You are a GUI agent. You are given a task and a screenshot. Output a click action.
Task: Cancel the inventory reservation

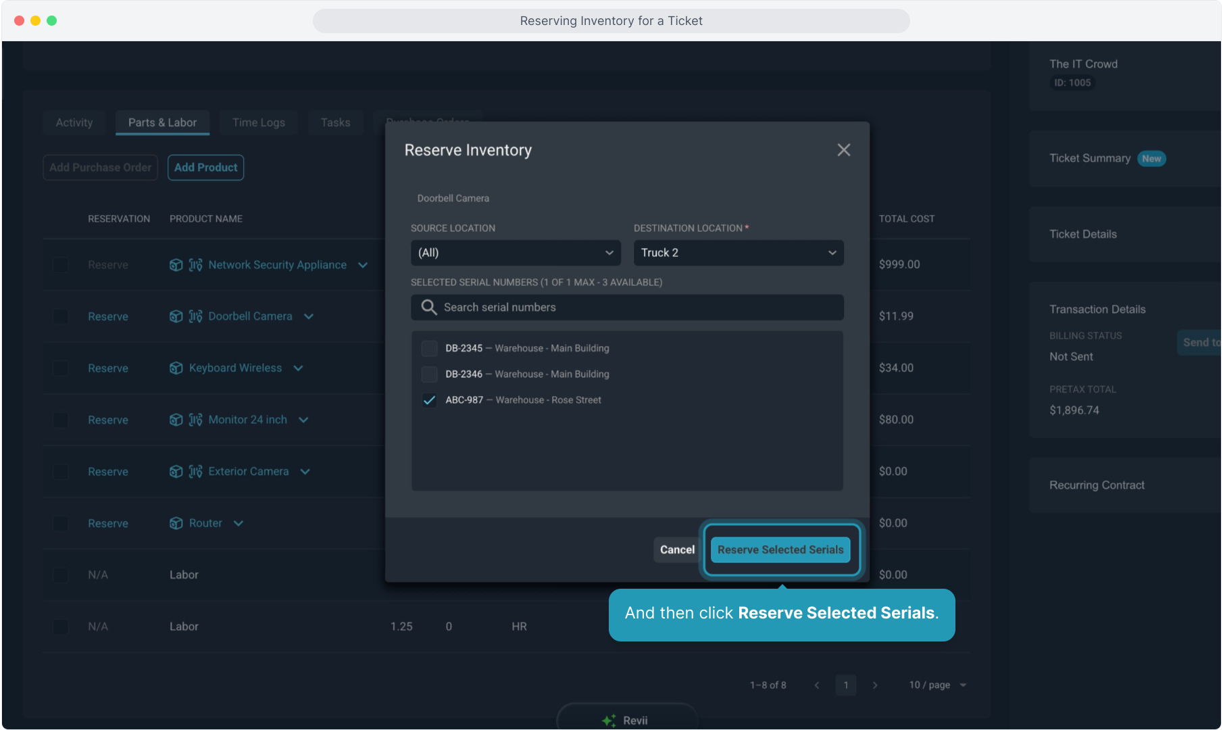click(676, 550)
